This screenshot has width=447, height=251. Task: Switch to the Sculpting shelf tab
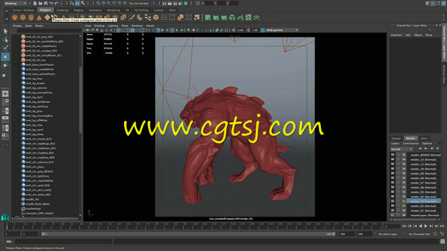pyautogui.click(x=62, y=10)
